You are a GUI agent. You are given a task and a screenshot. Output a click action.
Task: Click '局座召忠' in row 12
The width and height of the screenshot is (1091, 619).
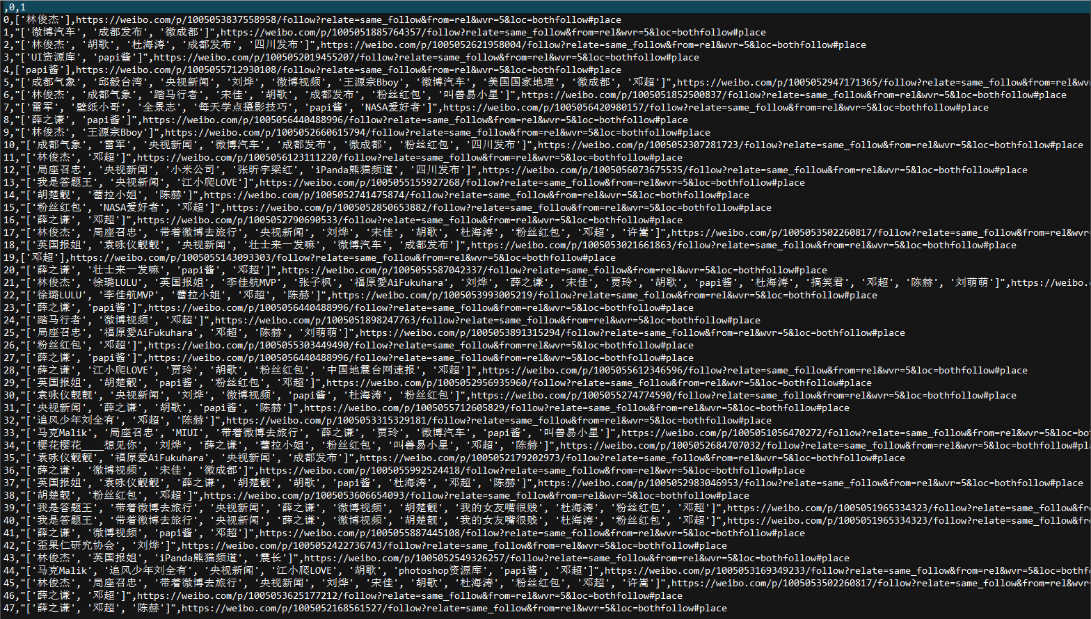point(59,170)
